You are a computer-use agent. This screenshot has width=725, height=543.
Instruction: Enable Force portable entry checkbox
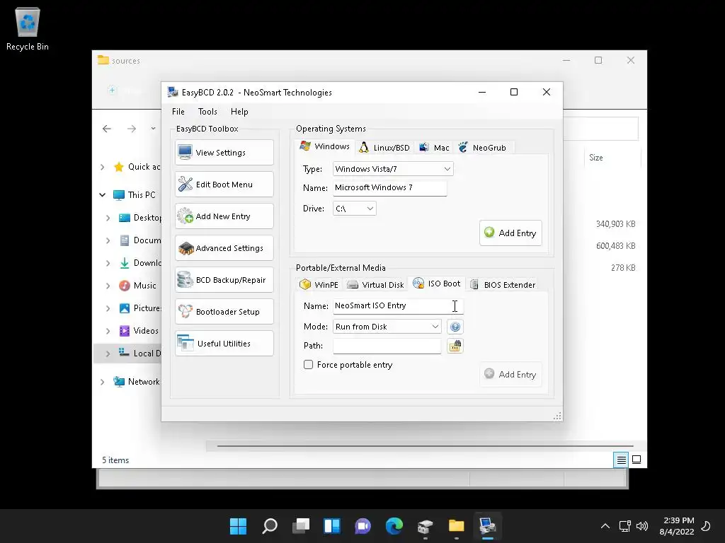pos(309,365)
